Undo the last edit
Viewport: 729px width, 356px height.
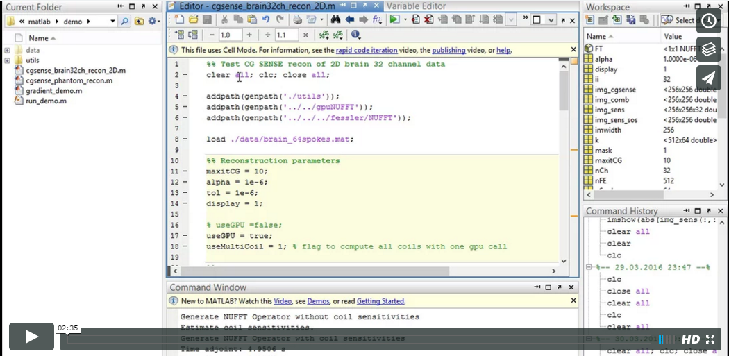pos(266,19)
